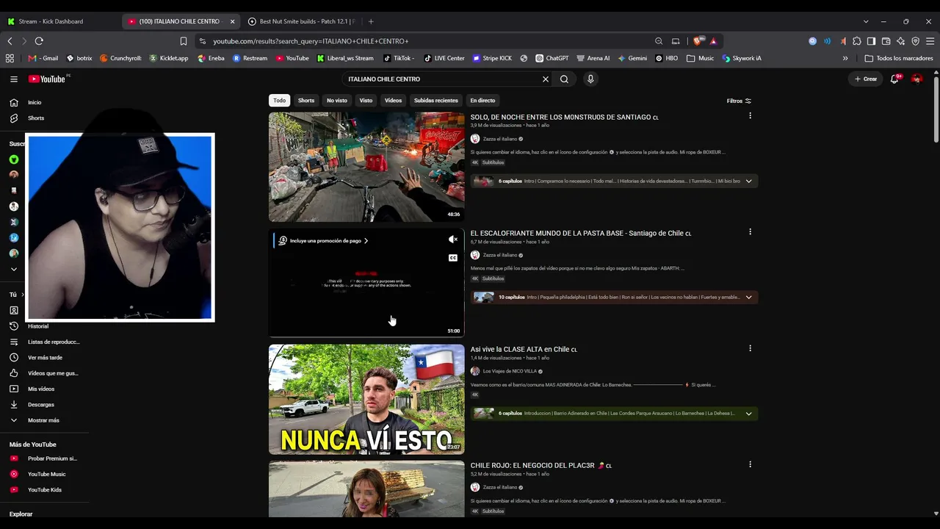Open YouTube Kids in the sidebar
The height and width of the screenshot is (529, 940).
[x=45, y=489]
